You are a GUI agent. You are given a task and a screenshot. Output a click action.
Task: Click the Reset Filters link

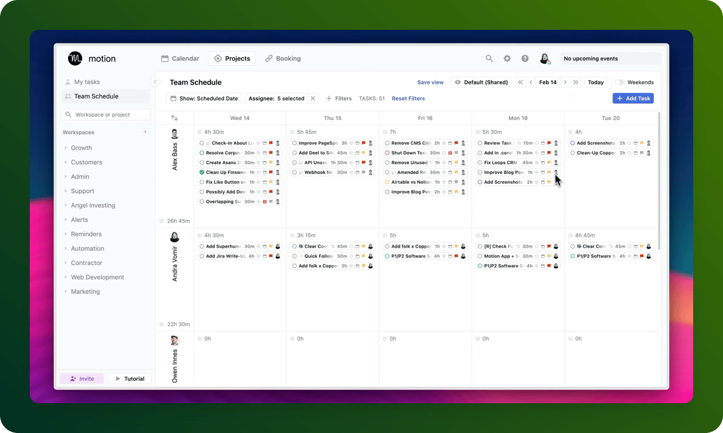[408, 99]
